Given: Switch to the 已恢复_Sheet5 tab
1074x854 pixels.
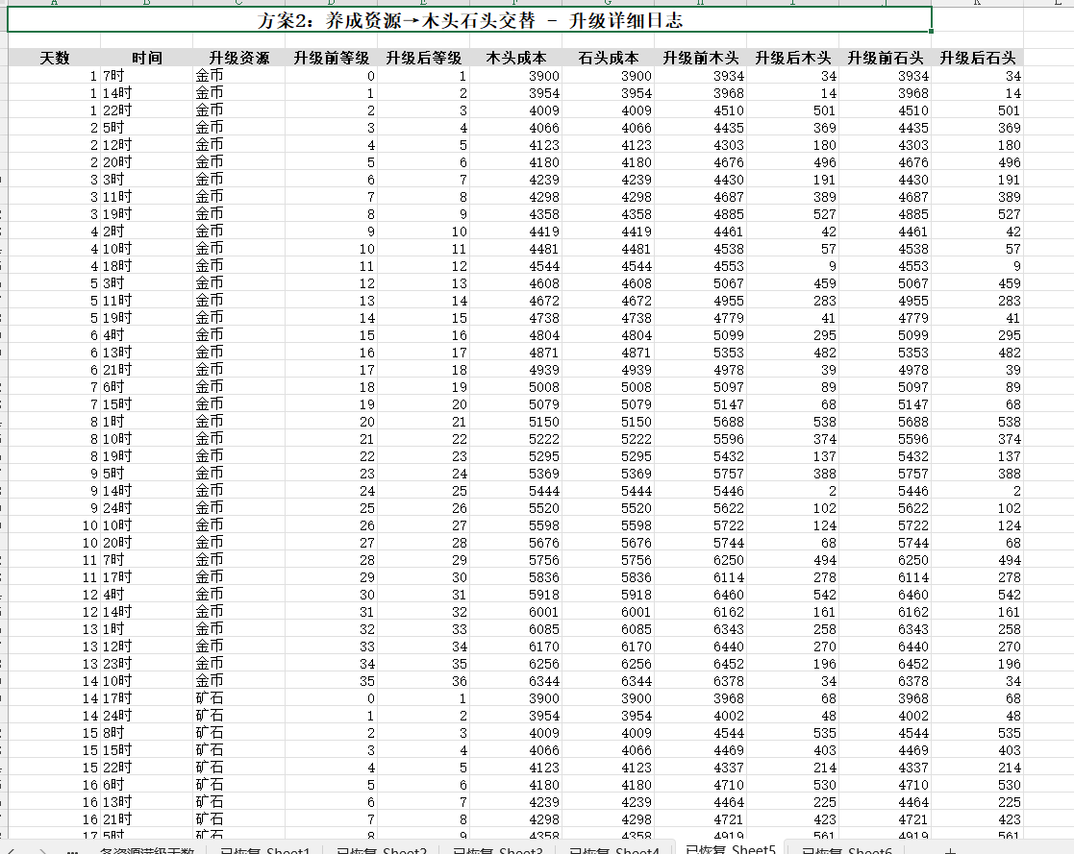Looking at the screenshot, I should click(x=730, y=848).
